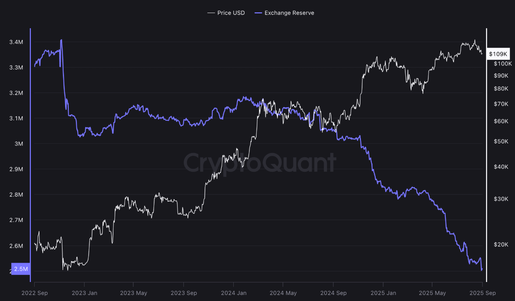Select the 2024 Jan date label
This screenshot has height=301, width=515.
[233, 293]
